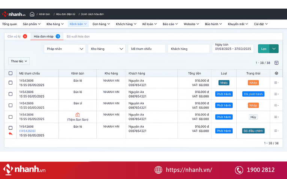Click the Đã phát hành status badge

click(x=253, y=94)
